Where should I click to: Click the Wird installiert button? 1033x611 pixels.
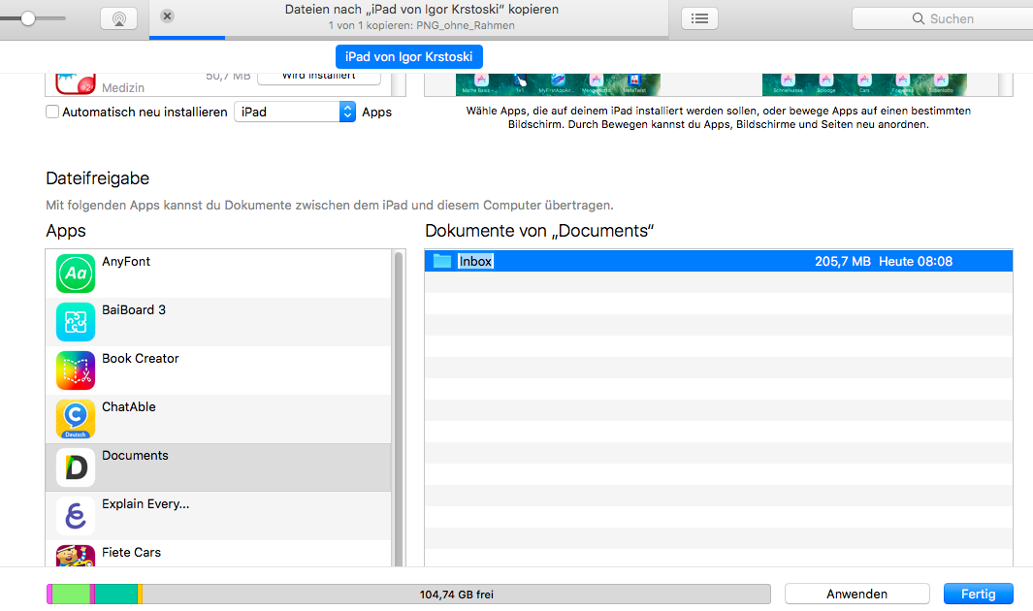pyautogui.click(x=319, y=79)
